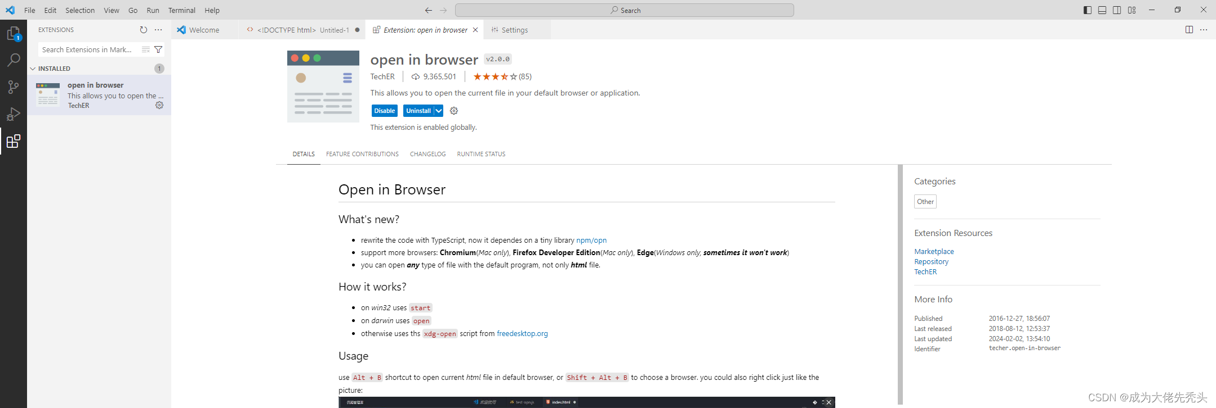Click the filter extensions funnel icon
The height and width of the screenshot is (408, 1216).
158,49
